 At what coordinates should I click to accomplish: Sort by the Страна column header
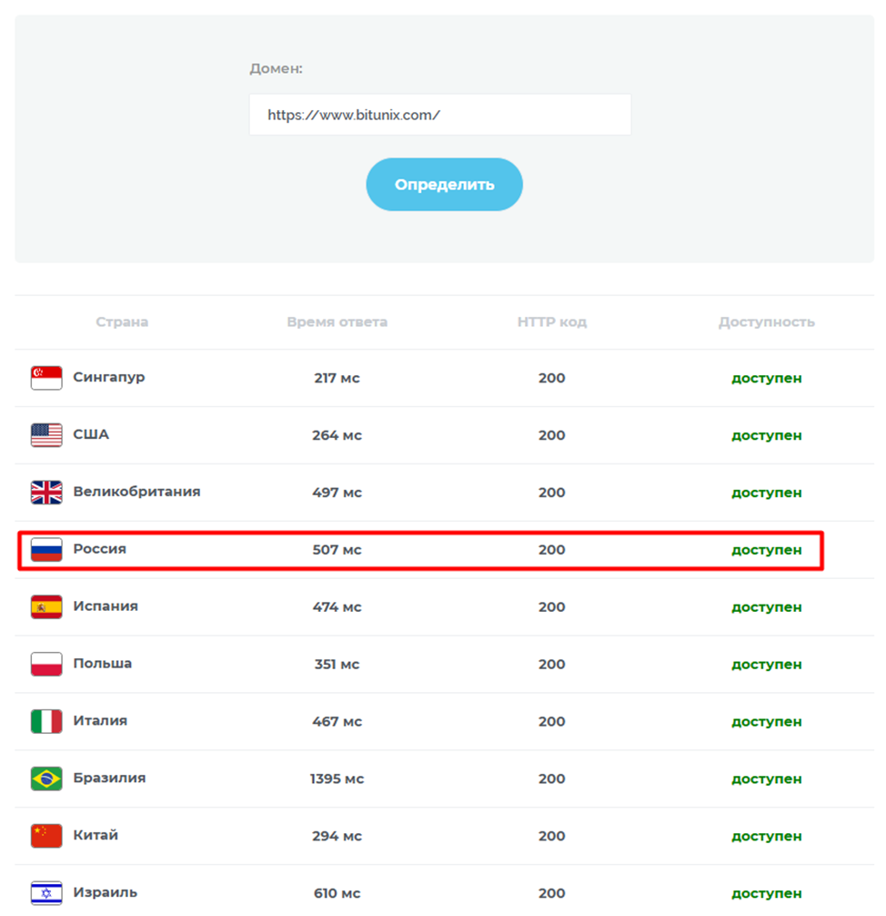click(x=119, y=321)
